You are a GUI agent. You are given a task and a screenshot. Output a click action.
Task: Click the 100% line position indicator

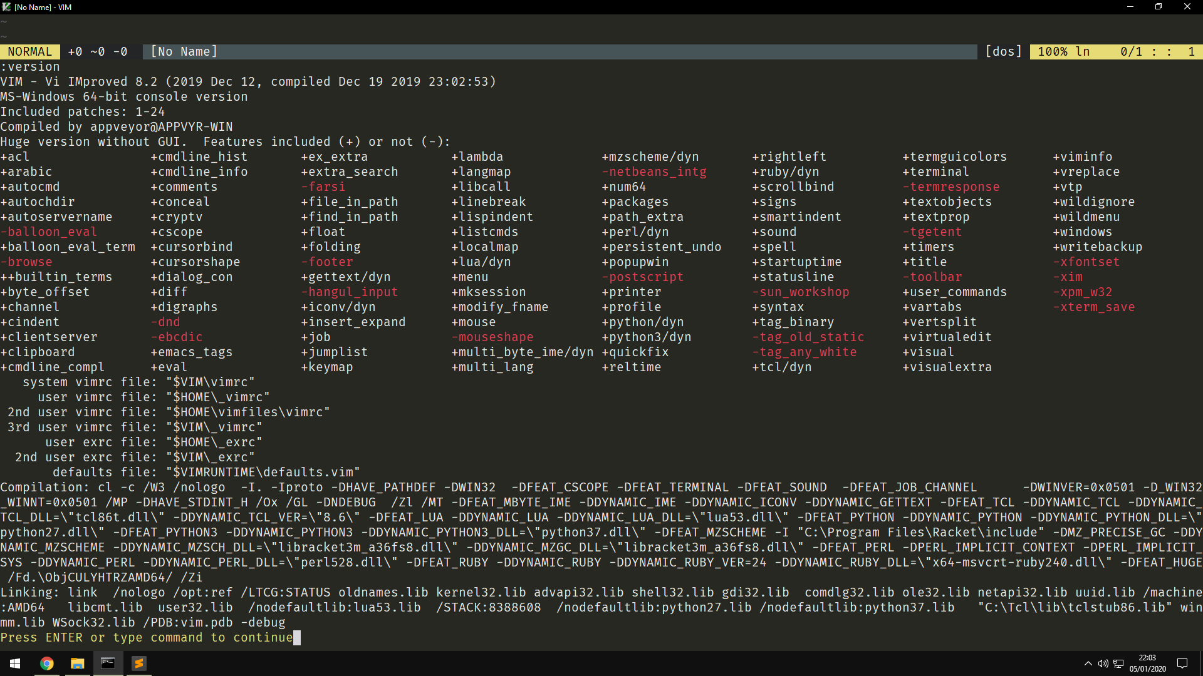tap(1063, 52)
